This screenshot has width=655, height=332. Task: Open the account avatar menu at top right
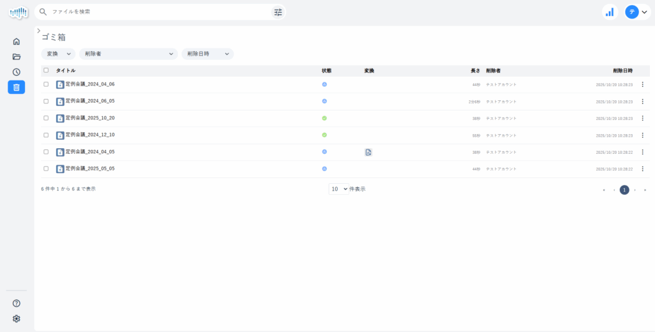point(636,11)
